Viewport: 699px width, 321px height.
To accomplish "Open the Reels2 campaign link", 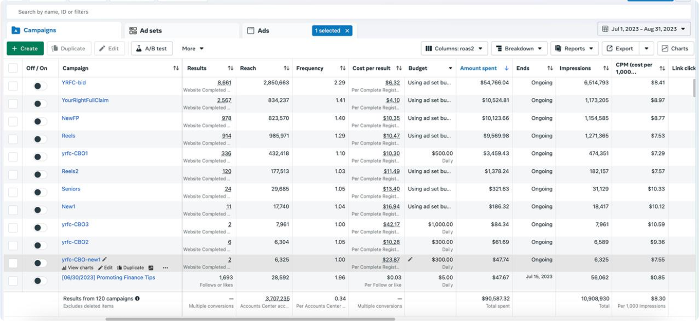I will [70, 171].
